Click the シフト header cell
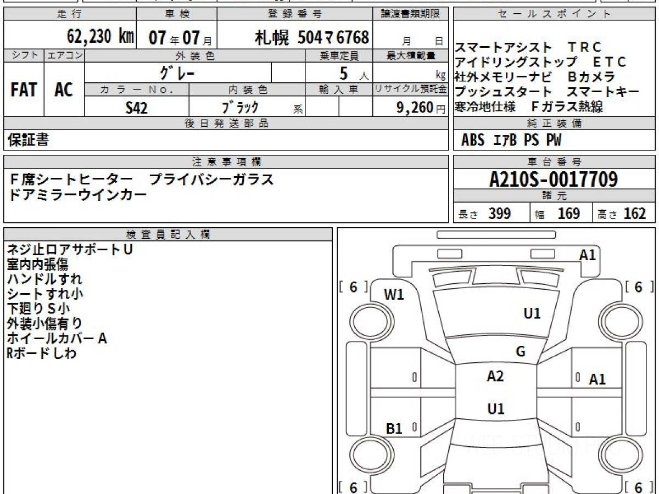659x494 pixels. click(x=24, y=55)
